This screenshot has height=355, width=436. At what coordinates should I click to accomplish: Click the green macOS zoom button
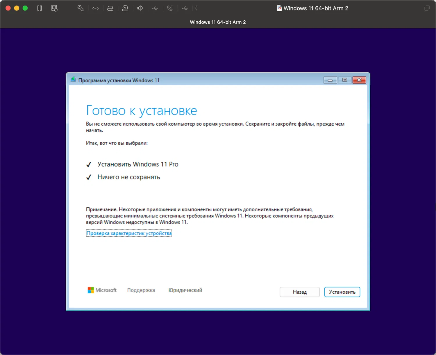[25, 8]
